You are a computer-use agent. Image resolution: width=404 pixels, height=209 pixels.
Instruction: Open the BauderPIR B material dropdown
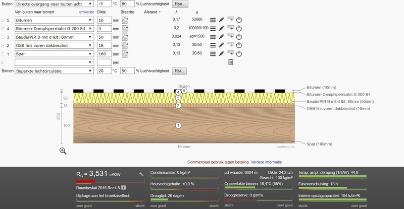(54, 37)
